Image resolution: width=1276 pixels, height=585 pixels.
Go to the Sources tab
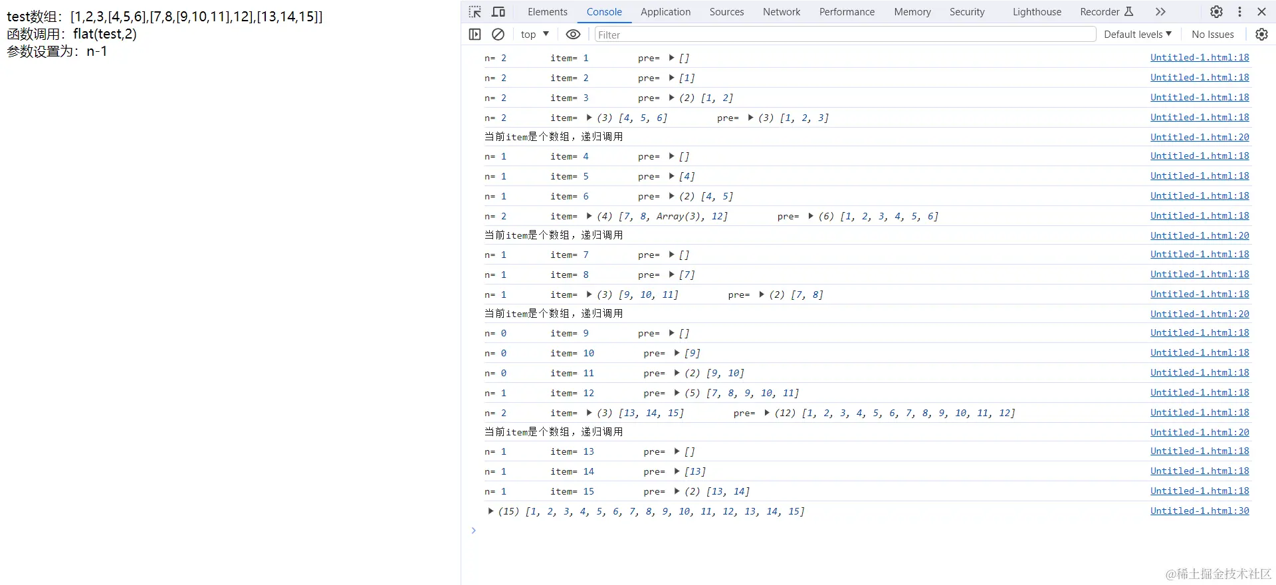(x=726, y=12)
